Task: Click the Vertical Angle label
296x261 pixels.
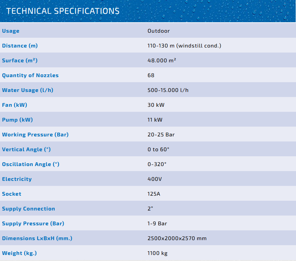Action: tap(26, 150)
